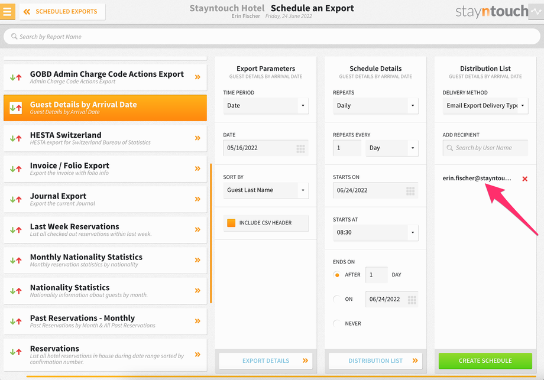Click the green Create Schedule button
This screenshot has height=380, width=544.
click(x=485, y=360)
